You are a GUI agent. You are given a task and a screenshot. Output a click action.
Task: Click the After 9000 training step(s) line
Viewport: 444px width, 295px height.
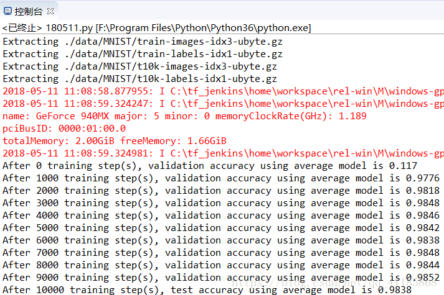221,278
